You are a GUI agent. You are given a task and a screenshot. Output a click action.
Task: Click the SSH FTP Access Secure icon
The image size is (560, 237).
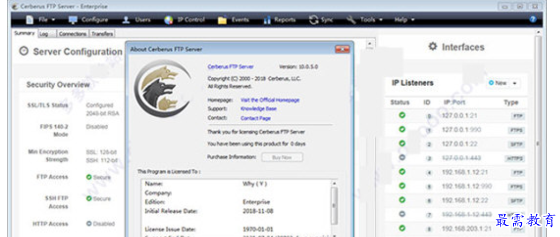(89, 198)
